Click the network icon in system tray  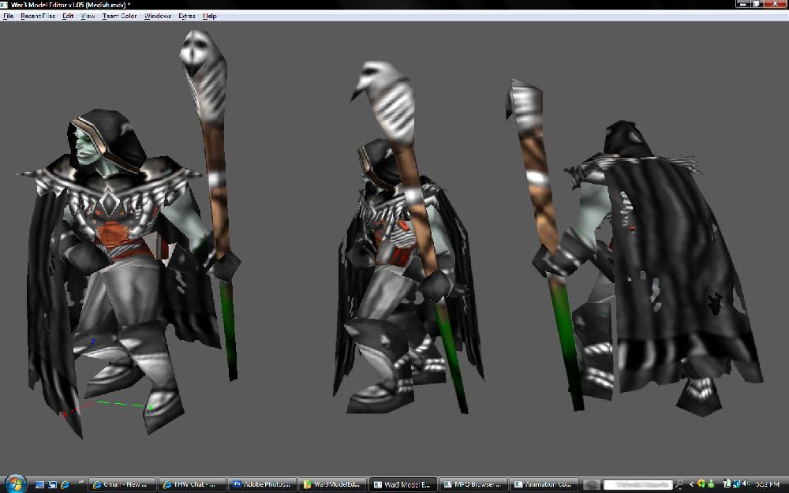click(x=737, y=484)
